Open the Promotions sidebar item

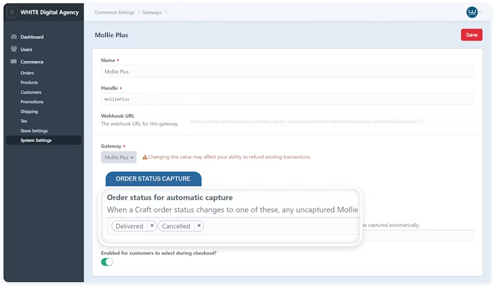tap(32, 102)
